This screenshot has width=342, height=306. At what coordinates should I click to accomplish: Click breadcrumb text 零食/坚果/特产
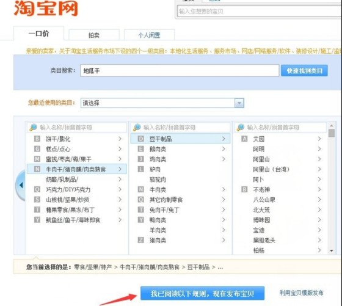tap(93, 267)
